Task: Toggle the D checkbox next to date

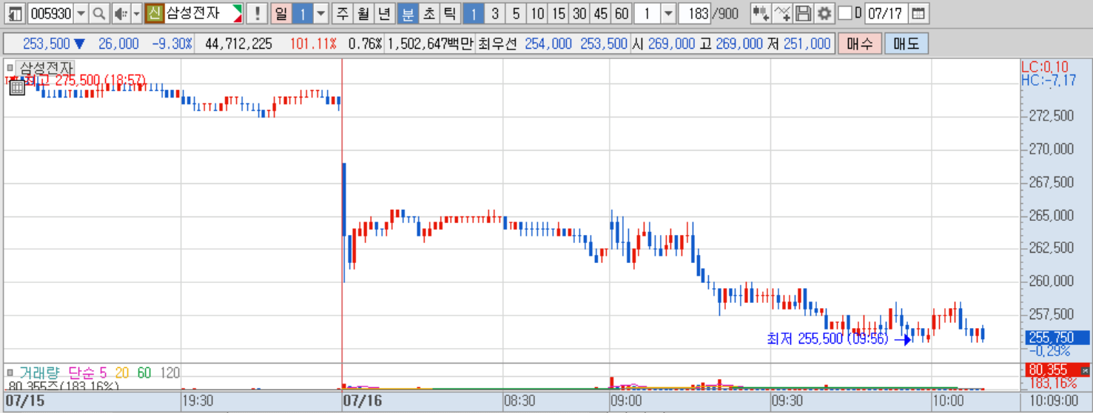Action: [844, 13]
